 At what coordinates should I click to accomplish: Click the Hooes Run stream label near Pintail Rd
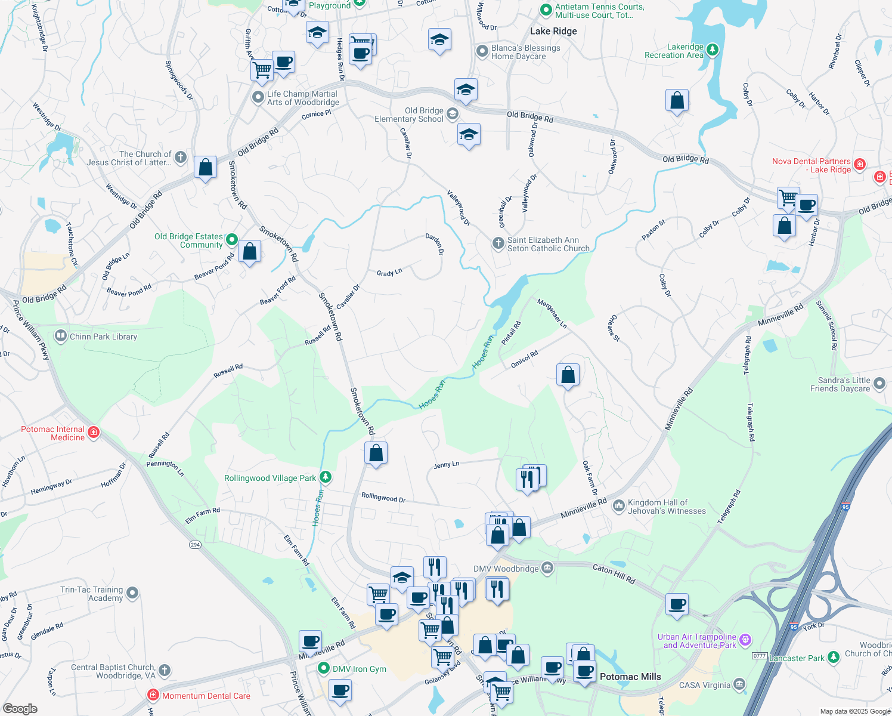[x=483, y=352]
